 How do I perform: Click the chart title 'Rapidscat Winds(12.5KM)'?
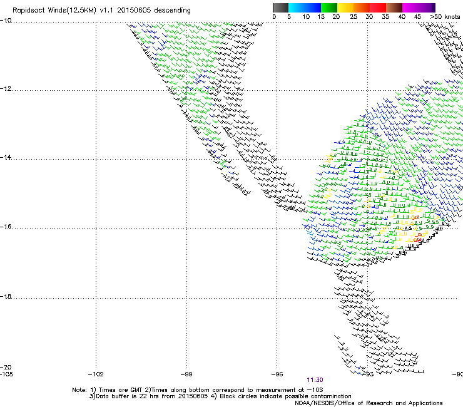pyautogui.click(x=55, y=11)
